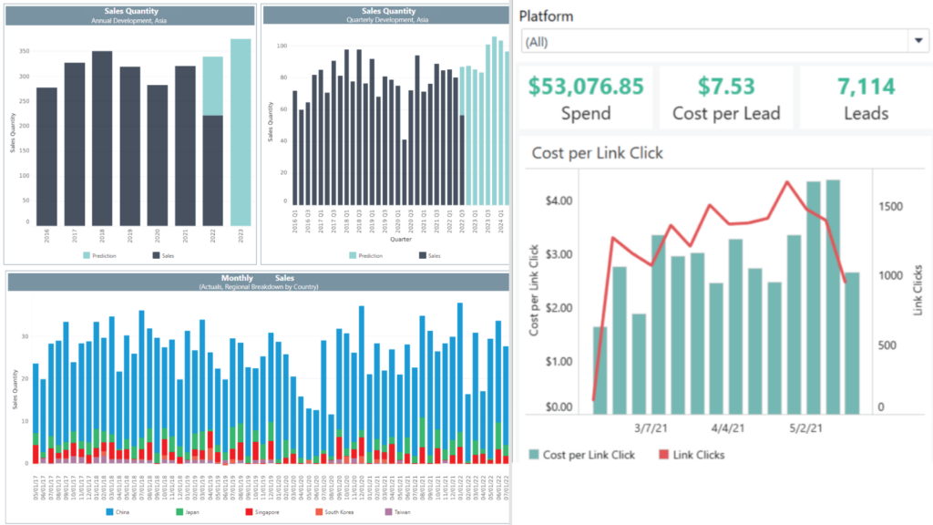
Task: Click the Quarterly Development, Asia chart header
Action: click(385, 15)
